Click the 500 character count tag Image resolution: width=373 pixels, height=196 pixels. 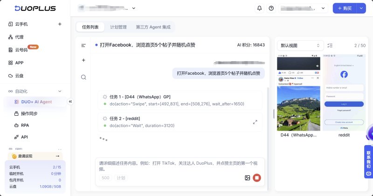[105, 178]
